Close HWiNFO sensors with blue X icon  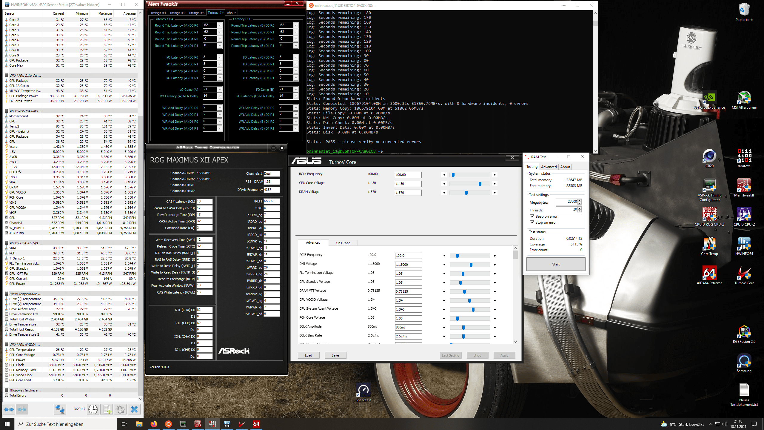pos(134,409)
